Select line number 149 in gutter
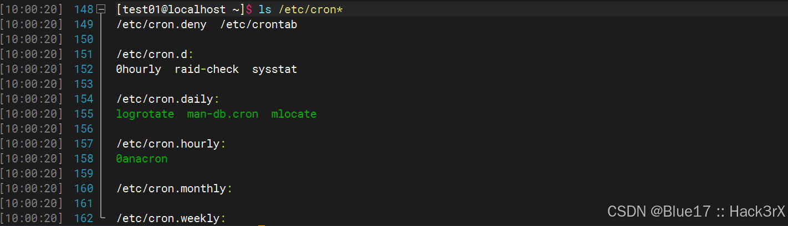The image size is (788, 226). (x=83, y=24)
